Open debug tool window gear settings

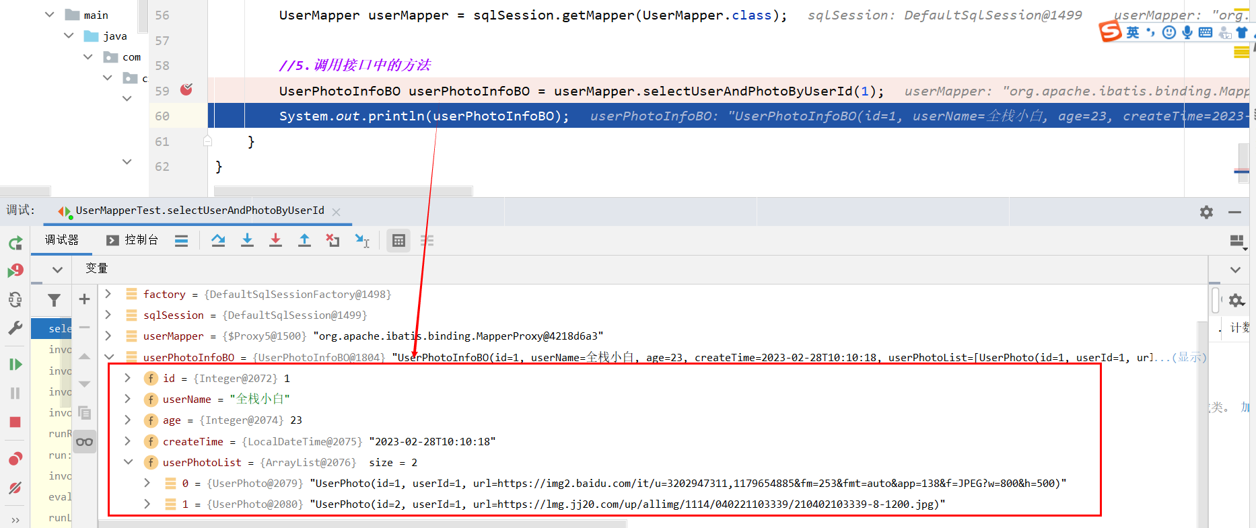[1206, 212]
